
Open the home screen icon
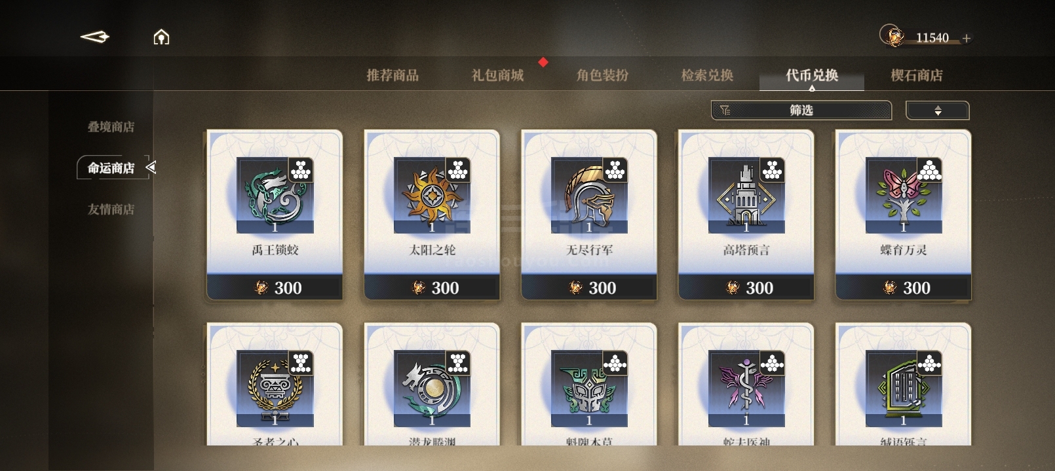161,37
